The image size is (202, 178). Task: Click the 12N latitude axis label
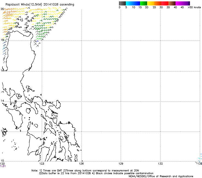point(2,131)
